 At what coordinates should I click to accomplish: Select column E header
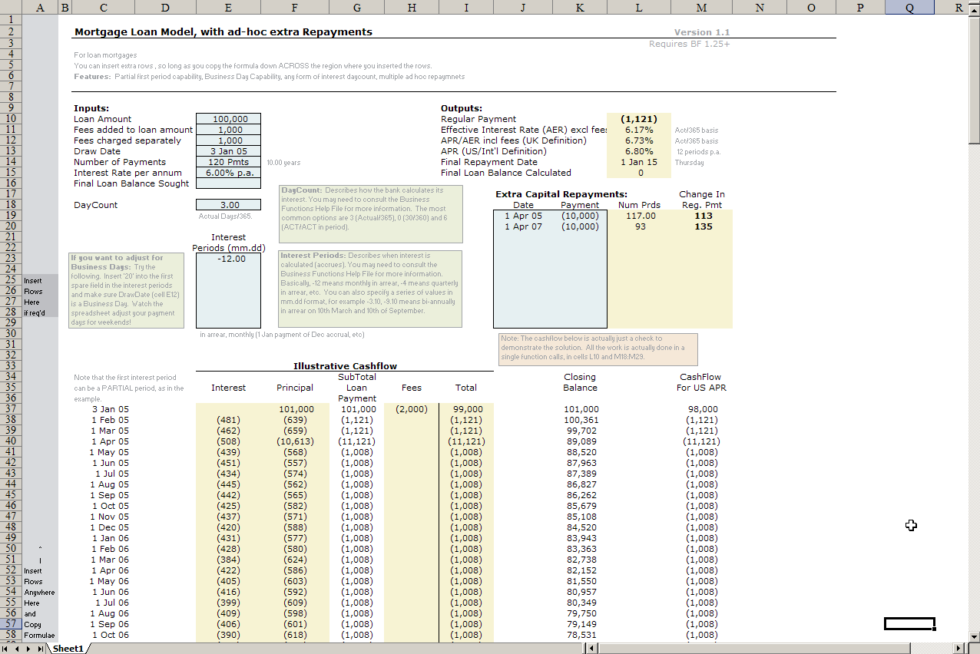click(228, 8)
